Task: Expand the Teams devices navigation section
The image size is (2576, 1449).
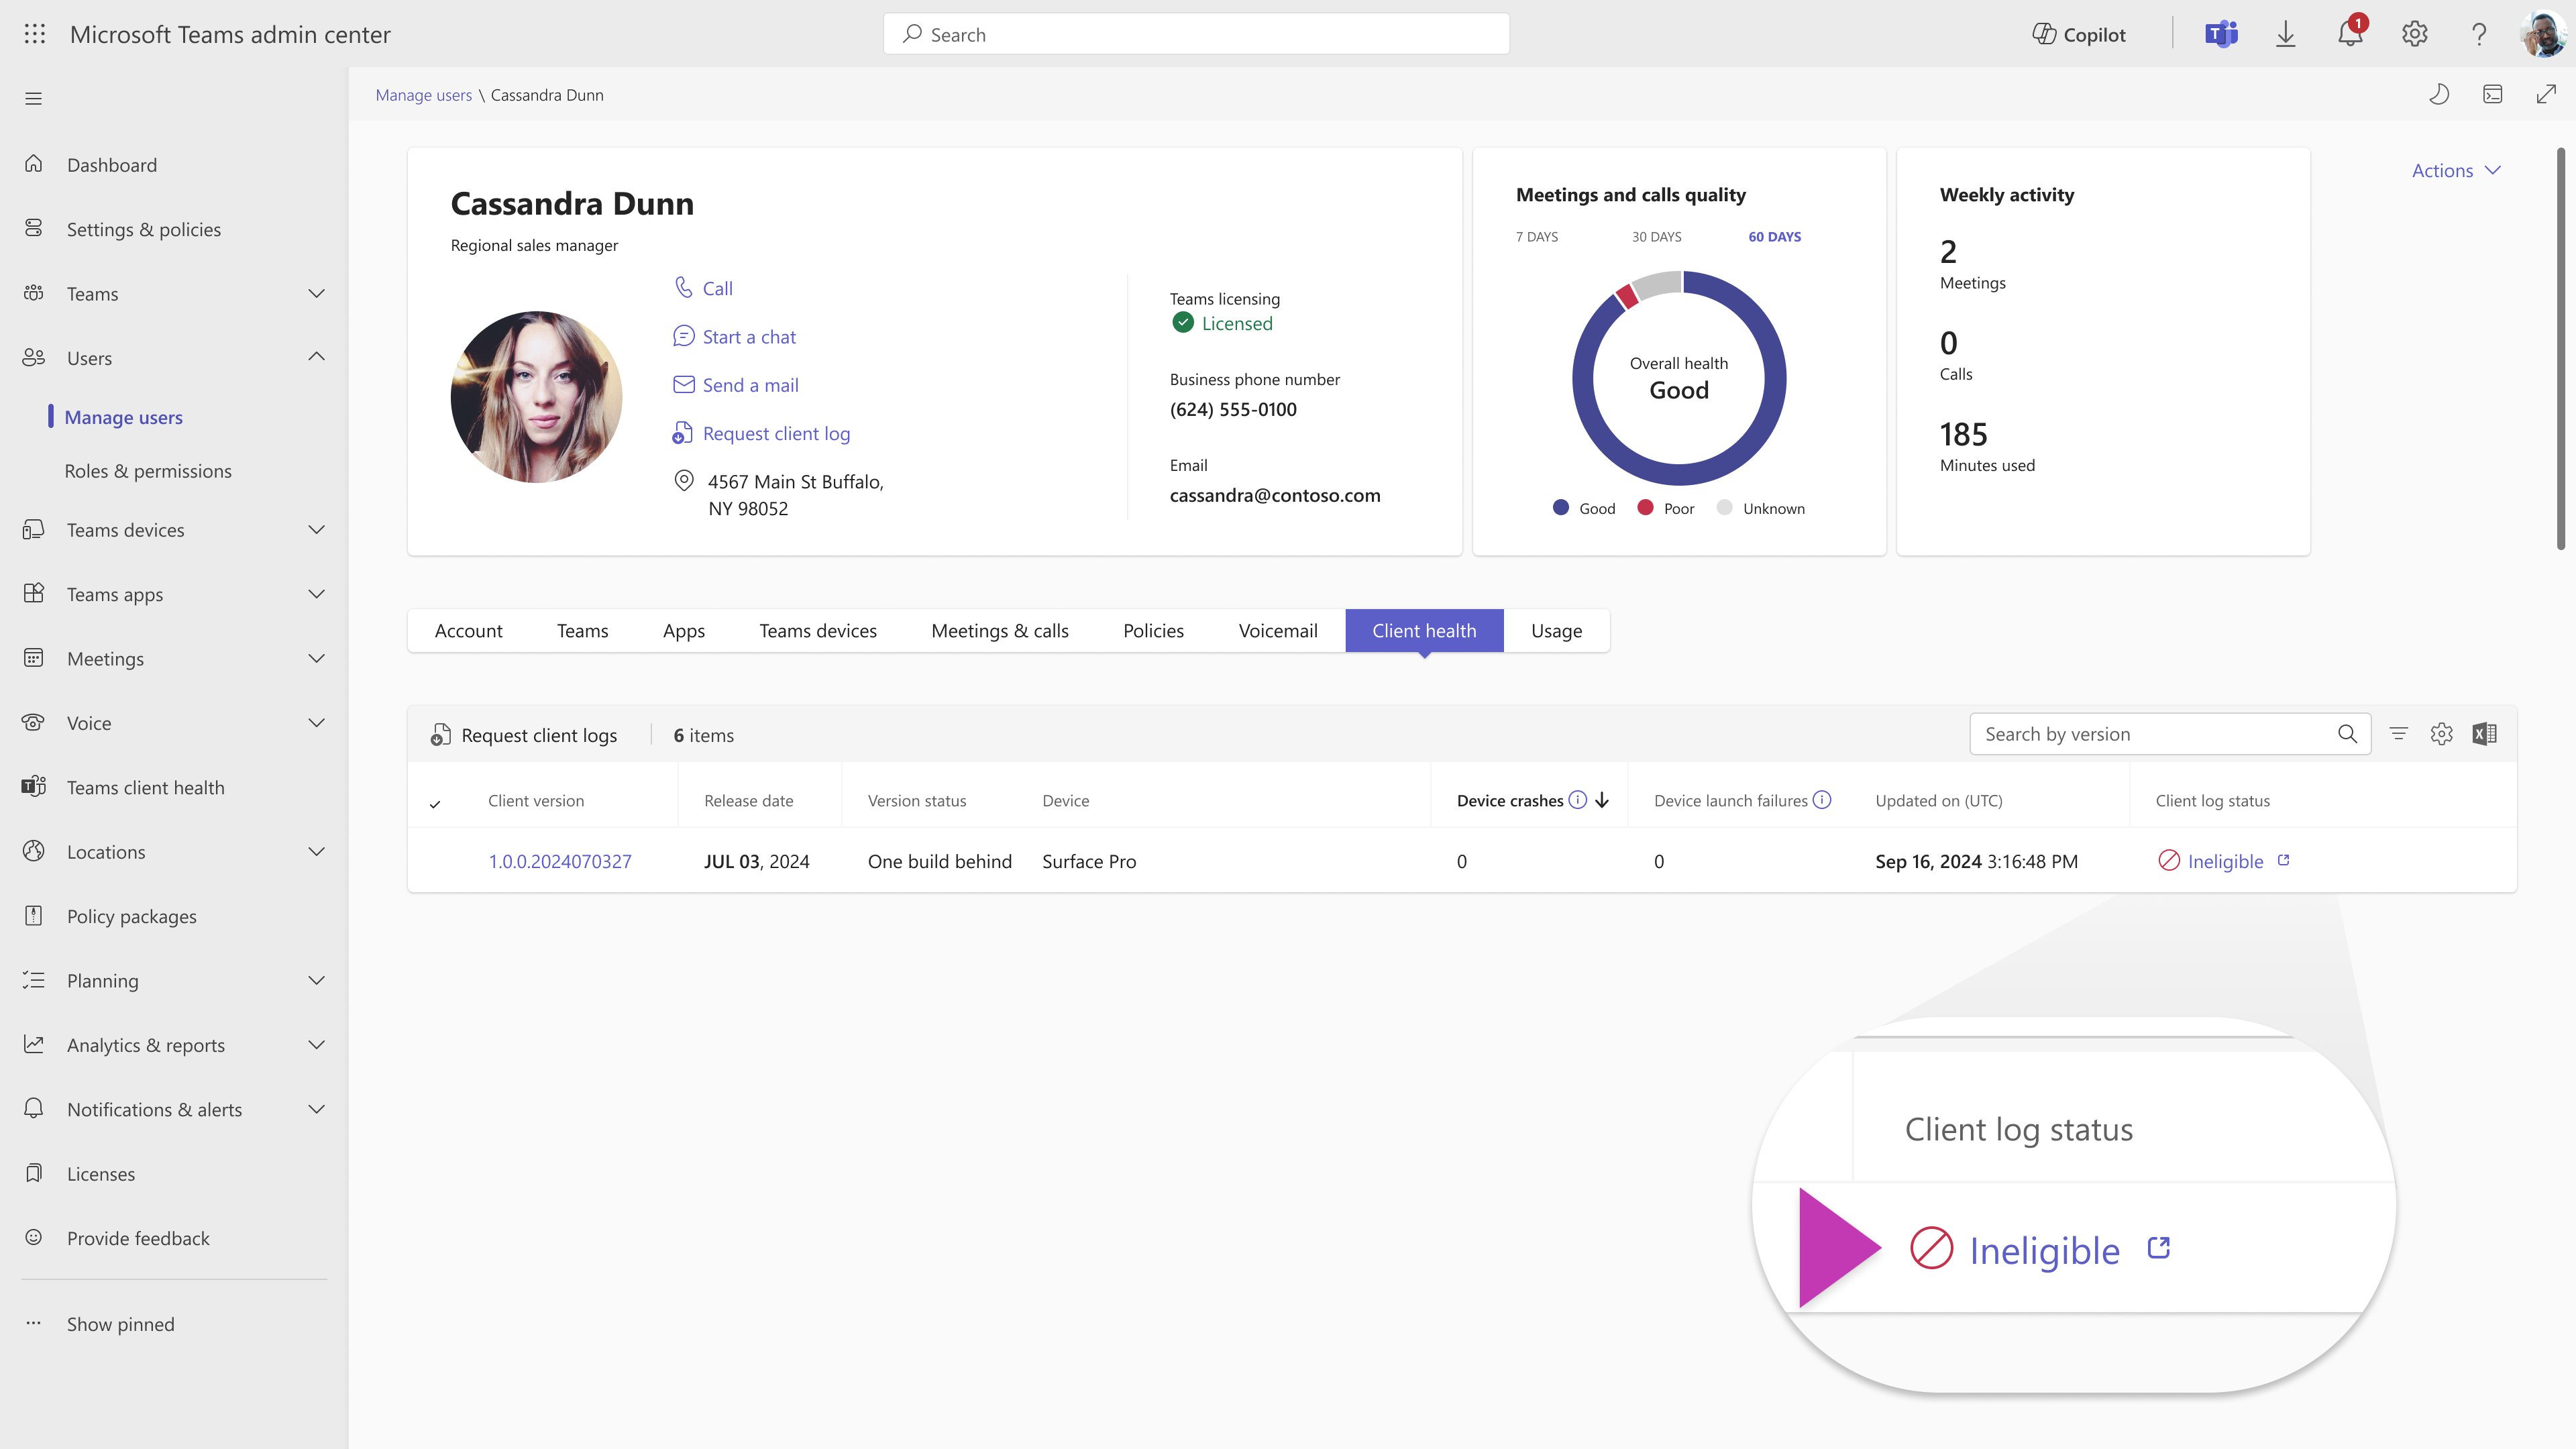Action: tap(316, 529)
